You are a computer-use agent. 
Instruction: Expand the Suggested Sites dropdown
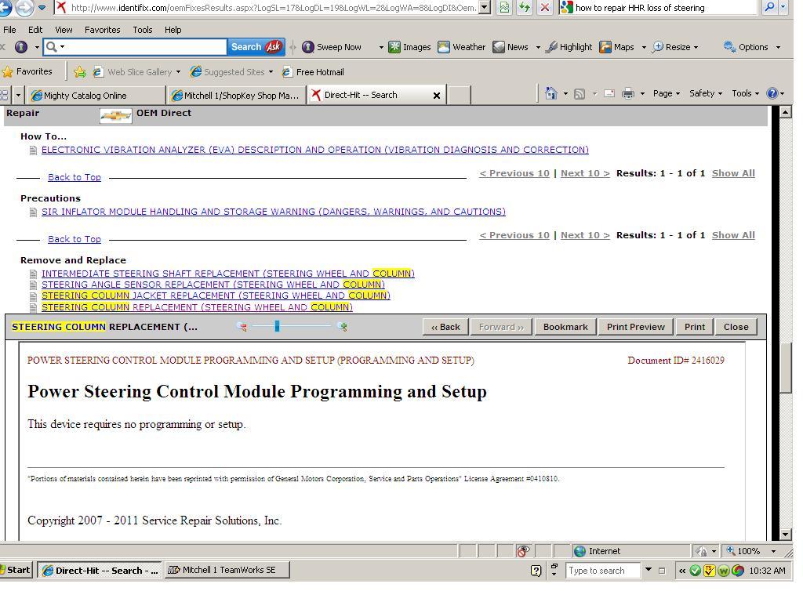271,72
